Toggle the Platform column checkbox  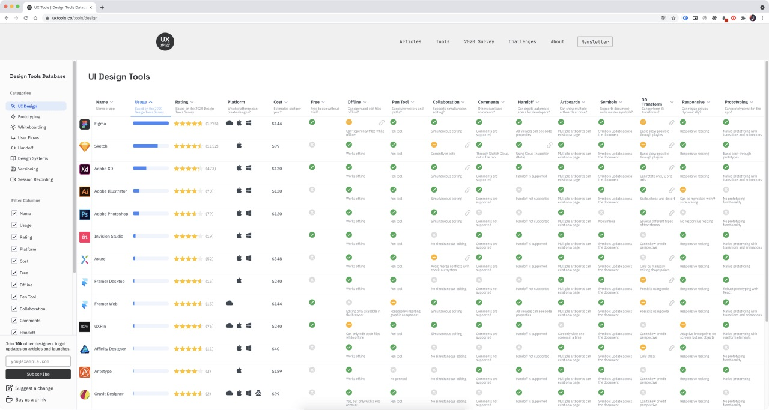click(x=14, y=249)
